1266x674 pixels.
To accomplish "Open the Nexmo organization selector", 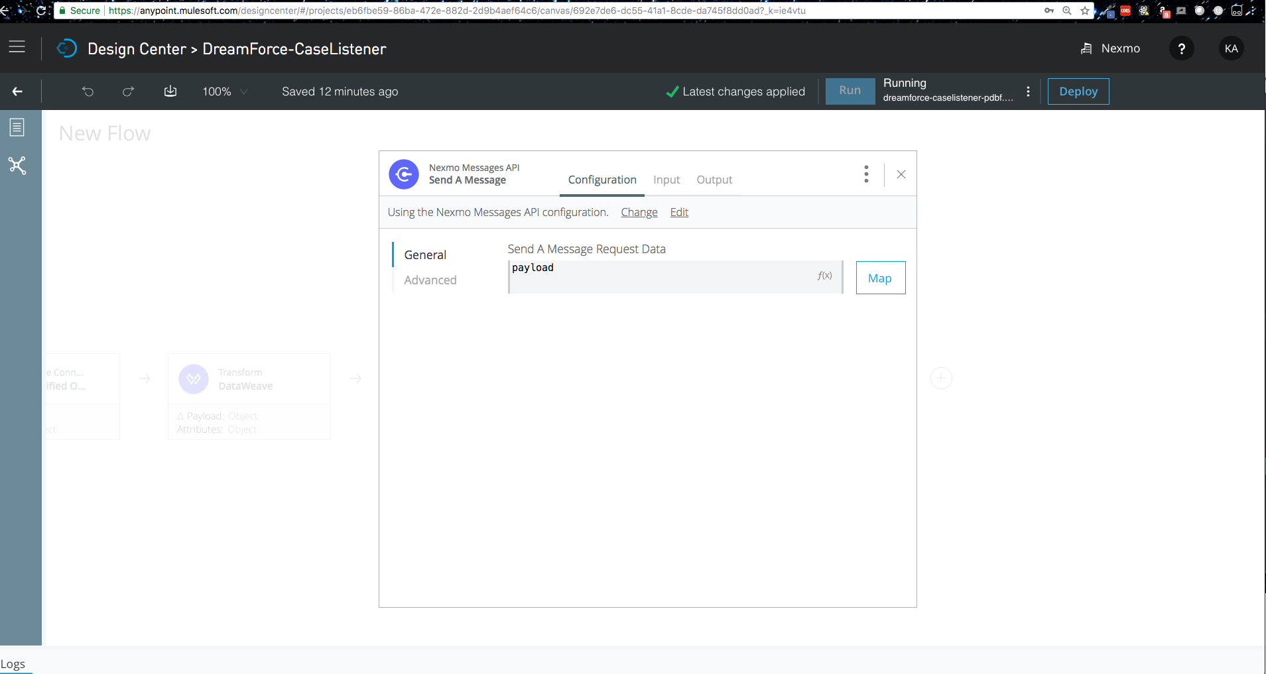I will [x=1111, y=48].
